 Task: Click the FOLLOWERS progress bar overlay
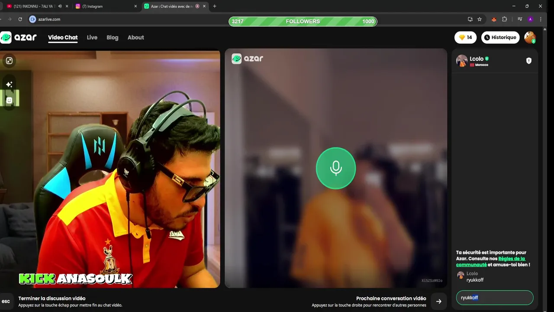pyautogui.click(x=303, y=21)
